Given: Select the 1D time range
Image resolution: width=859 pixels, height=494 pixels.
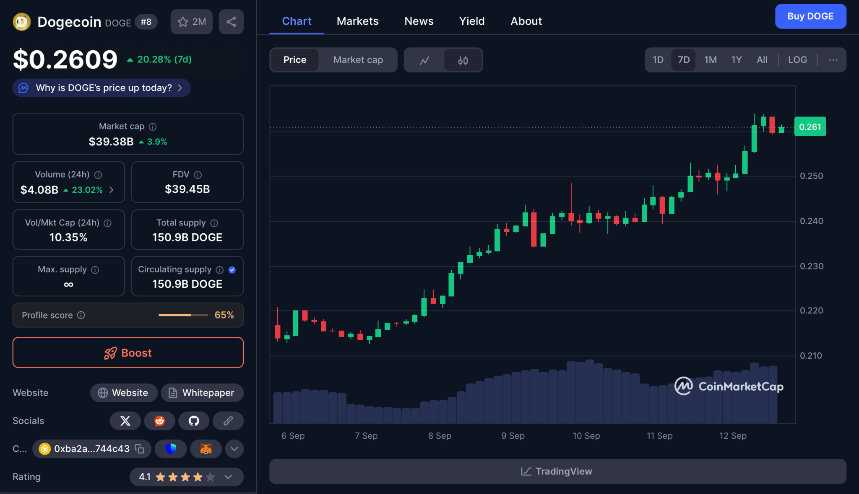Looking at the screenshot, I should 658,60.
